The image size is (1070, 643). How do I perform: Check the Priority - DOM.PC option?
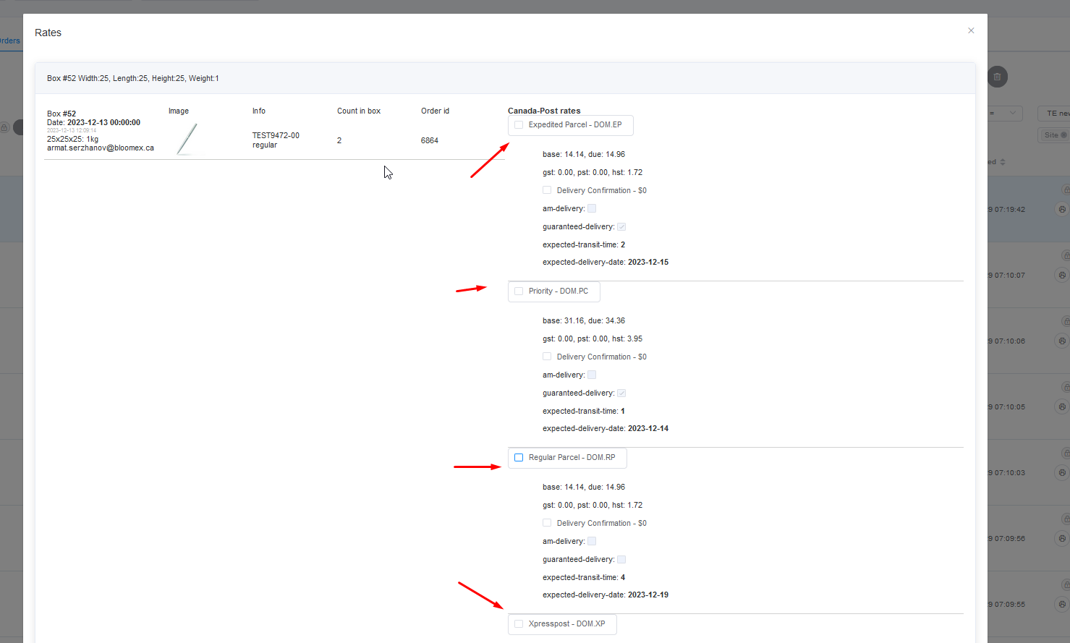click(519, 291)
